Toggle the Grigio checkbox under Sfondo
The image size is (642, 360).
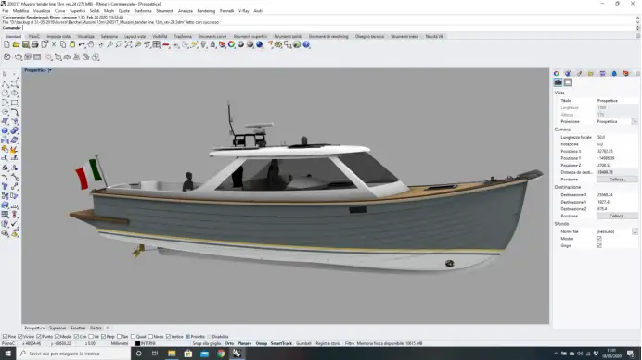pyautogui.click(x=599, y=245)
